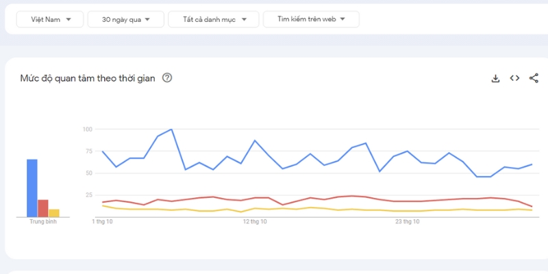Select the small yellow average bar
Image resolution: width=548 pixels, height=274 pixels.
[54, 212]
